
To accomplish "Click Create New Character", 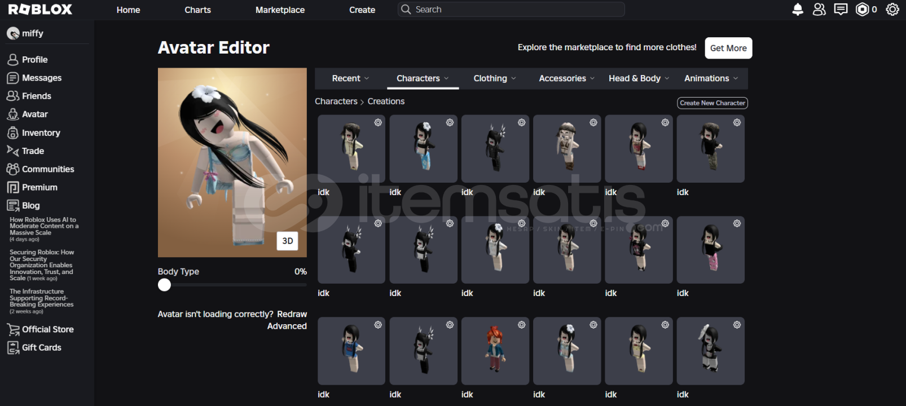I will pos(713,103).
